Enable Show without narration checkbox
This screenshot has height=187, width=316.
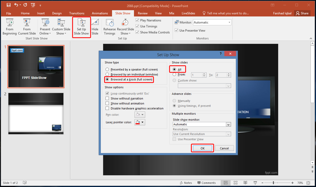pyautogui.click(x=107, y=98)
